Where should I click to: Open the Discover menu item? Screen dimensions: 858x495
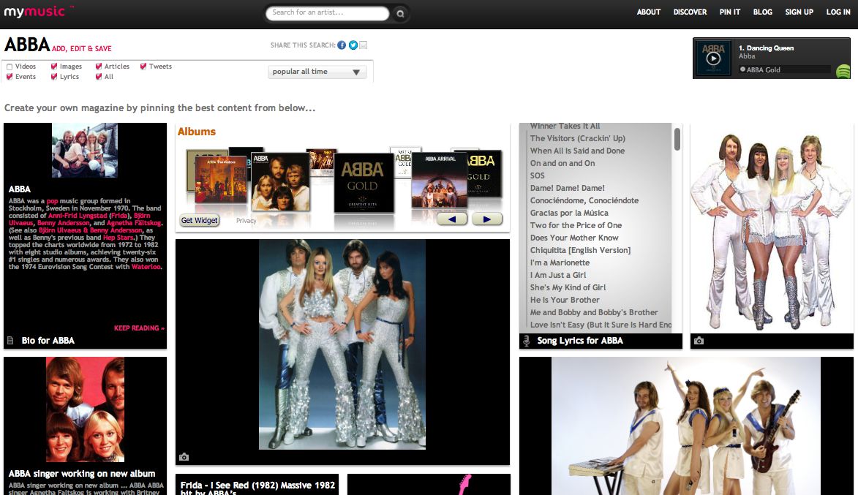(x=690, y=12)
